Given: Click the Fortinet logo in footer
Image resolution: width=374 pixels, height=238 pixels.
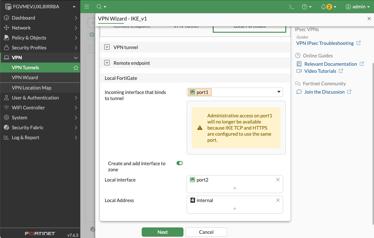Looking at the screenshot, I should (40, 234).
